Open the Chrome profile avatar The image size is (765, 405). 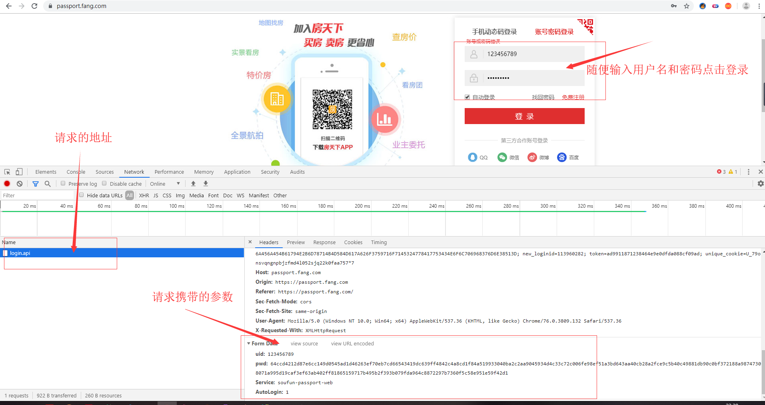[x=746, y=6]
